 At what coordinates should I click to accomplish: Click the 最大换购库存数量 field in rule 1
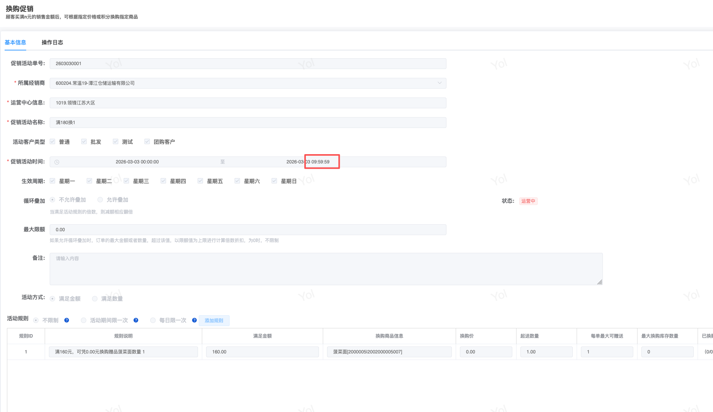pyautogui.click(x=668, y=352)
